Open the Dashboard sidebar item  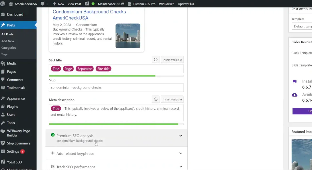15,14
